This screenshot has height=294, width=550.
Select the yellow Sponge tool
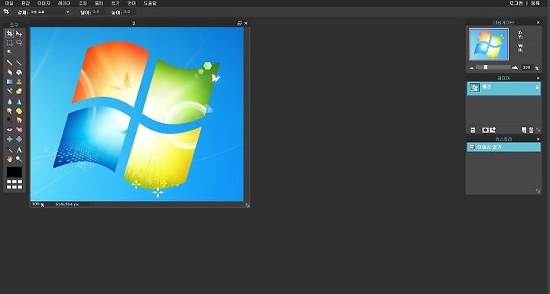[19, 111]
